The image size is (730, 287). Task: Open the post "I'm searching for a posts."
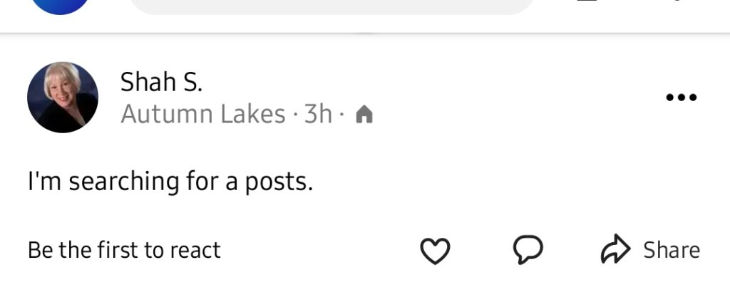pyautogui.click(x=170, y=182)
